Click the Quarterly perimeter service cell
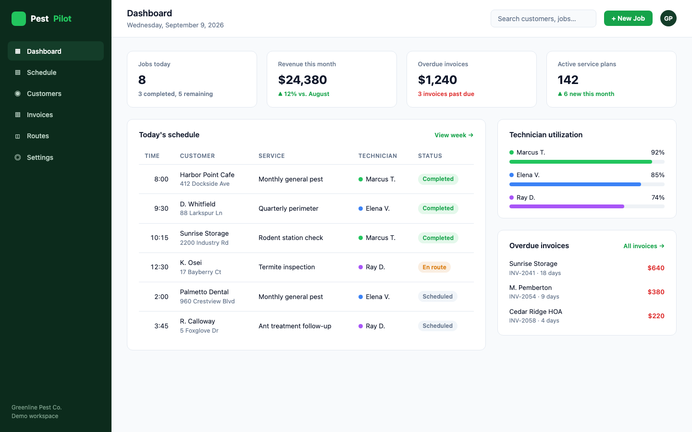Viewport: 692px width, 432px height. pos(288,208)
